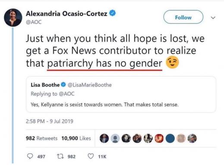224x165 pixels.
Task: Click the reply speech bubble icon
Action: (x=30, y=156)
